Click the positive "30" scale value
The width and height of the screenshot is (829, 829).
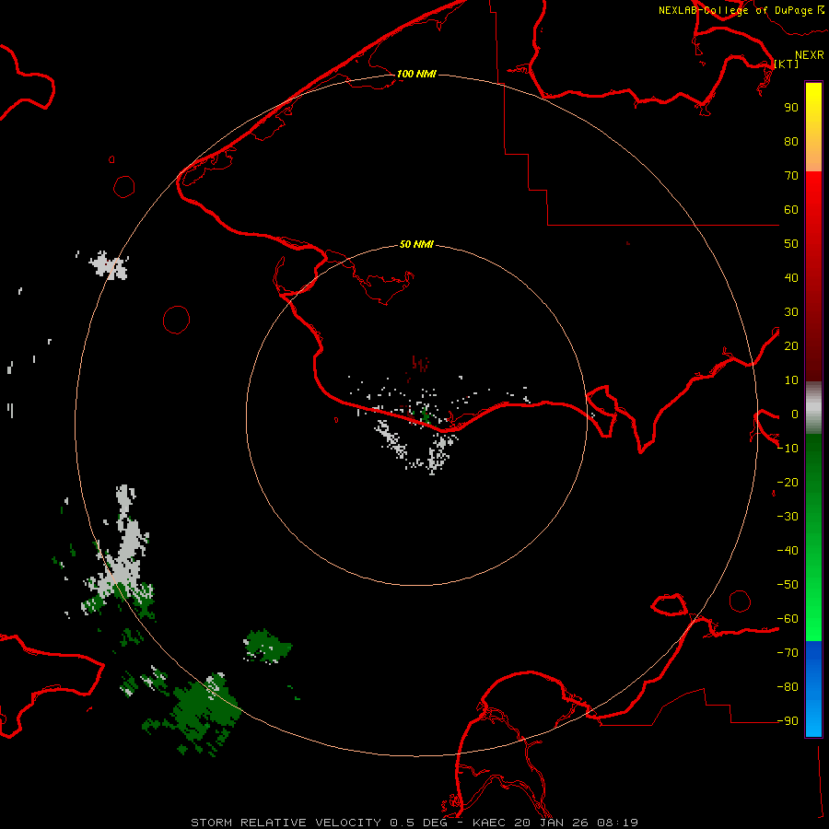pos(791,312)
